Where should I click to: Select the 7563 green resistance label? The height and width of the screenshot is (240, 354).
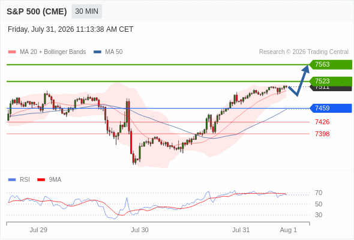(x=331, y=65)
